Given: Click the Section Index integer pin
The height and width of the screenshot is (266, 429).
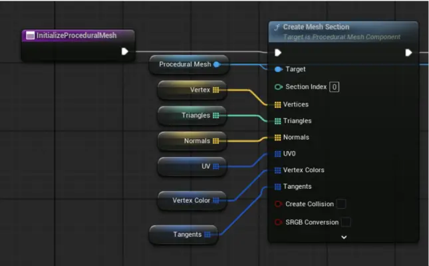Looking at the screenshot, I should [x=279, y=87].
